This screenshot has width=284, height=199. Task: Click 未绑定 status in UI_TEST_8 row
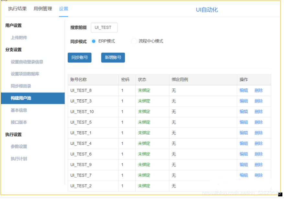(x=144, y=91)
